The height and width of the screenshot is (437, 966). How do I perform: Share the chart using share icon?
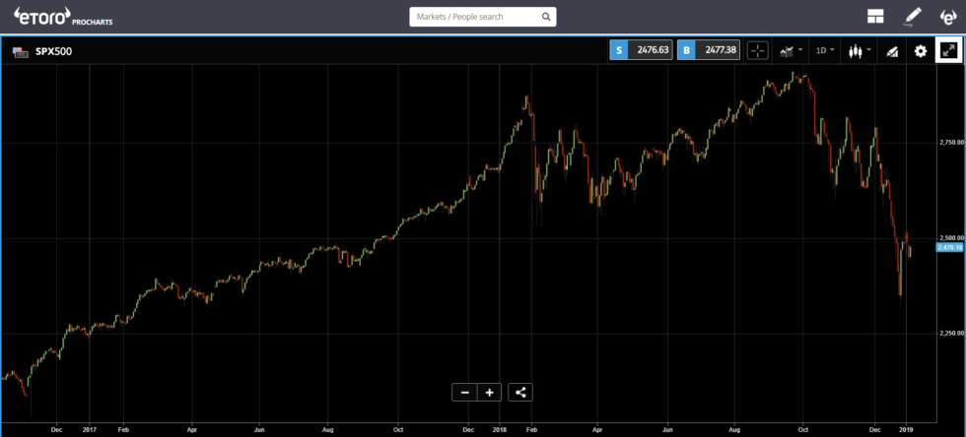coord(521,392)
